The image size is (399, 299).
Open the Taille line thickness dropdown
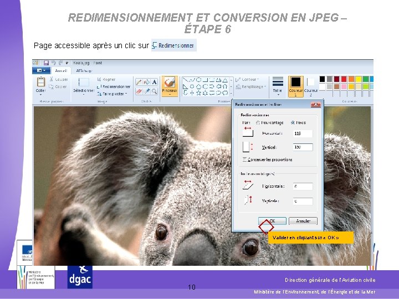coord(278,86)
